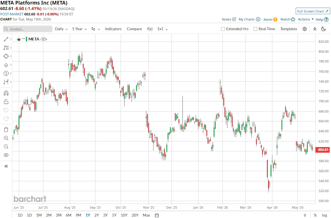Select the 1D range
This screenshot has width=331, height=218.
[x=20, y=215]
